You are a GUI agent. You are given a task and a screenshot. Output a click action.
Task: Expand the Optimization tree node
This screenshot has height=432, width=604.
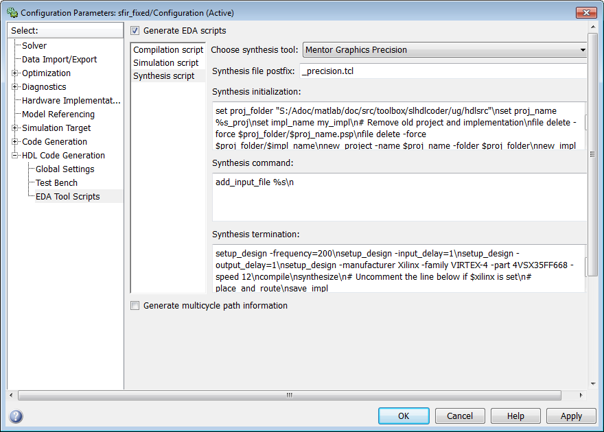pos(14,73)
